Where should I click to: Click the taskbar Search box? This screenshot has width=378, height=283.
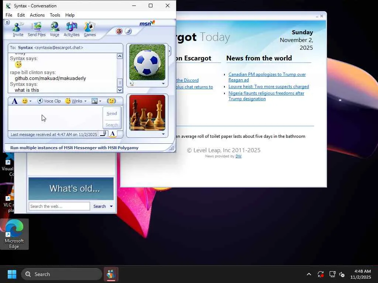(x=62, y=274)
